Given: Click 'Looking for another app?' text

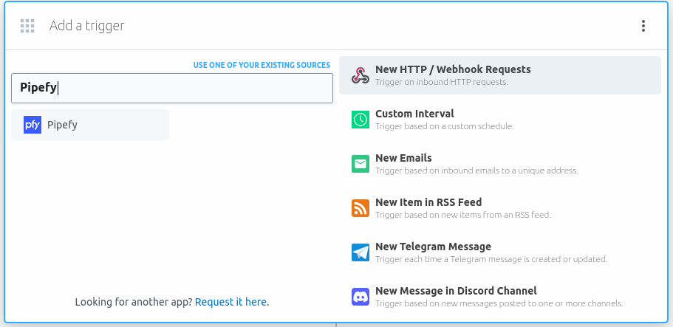Looking at the screenshot, I should [134, 302].
